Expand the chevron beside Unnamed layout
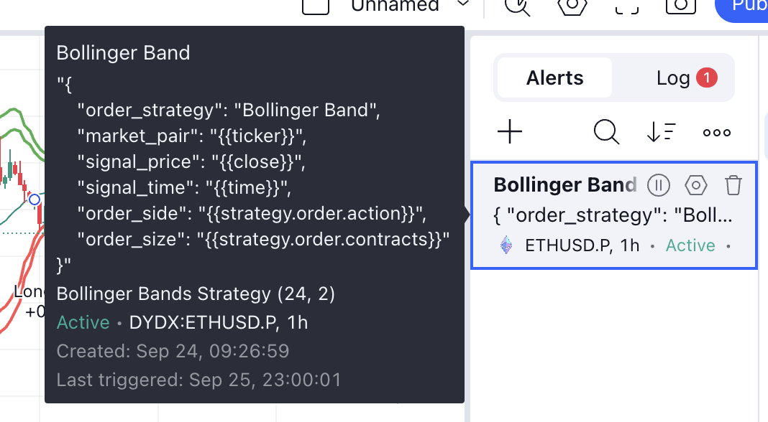The image size is (768, 422). [463, 4]
